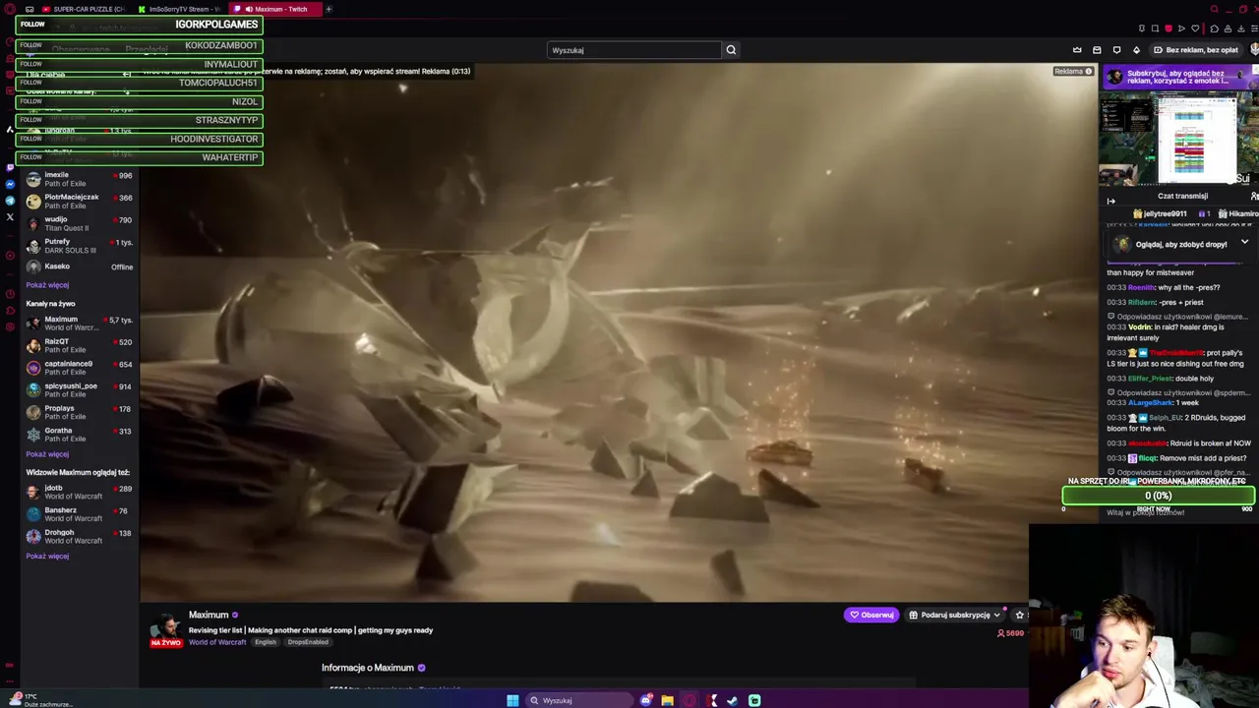Screen dimensions: 1259x708
Task: Open offline Kaseko channel in sidebar
Action: point(79,266)
